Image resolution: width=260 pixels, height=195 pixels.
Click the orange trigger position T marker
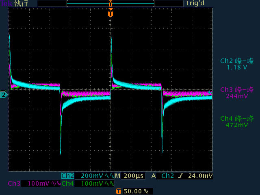(110, 13)
